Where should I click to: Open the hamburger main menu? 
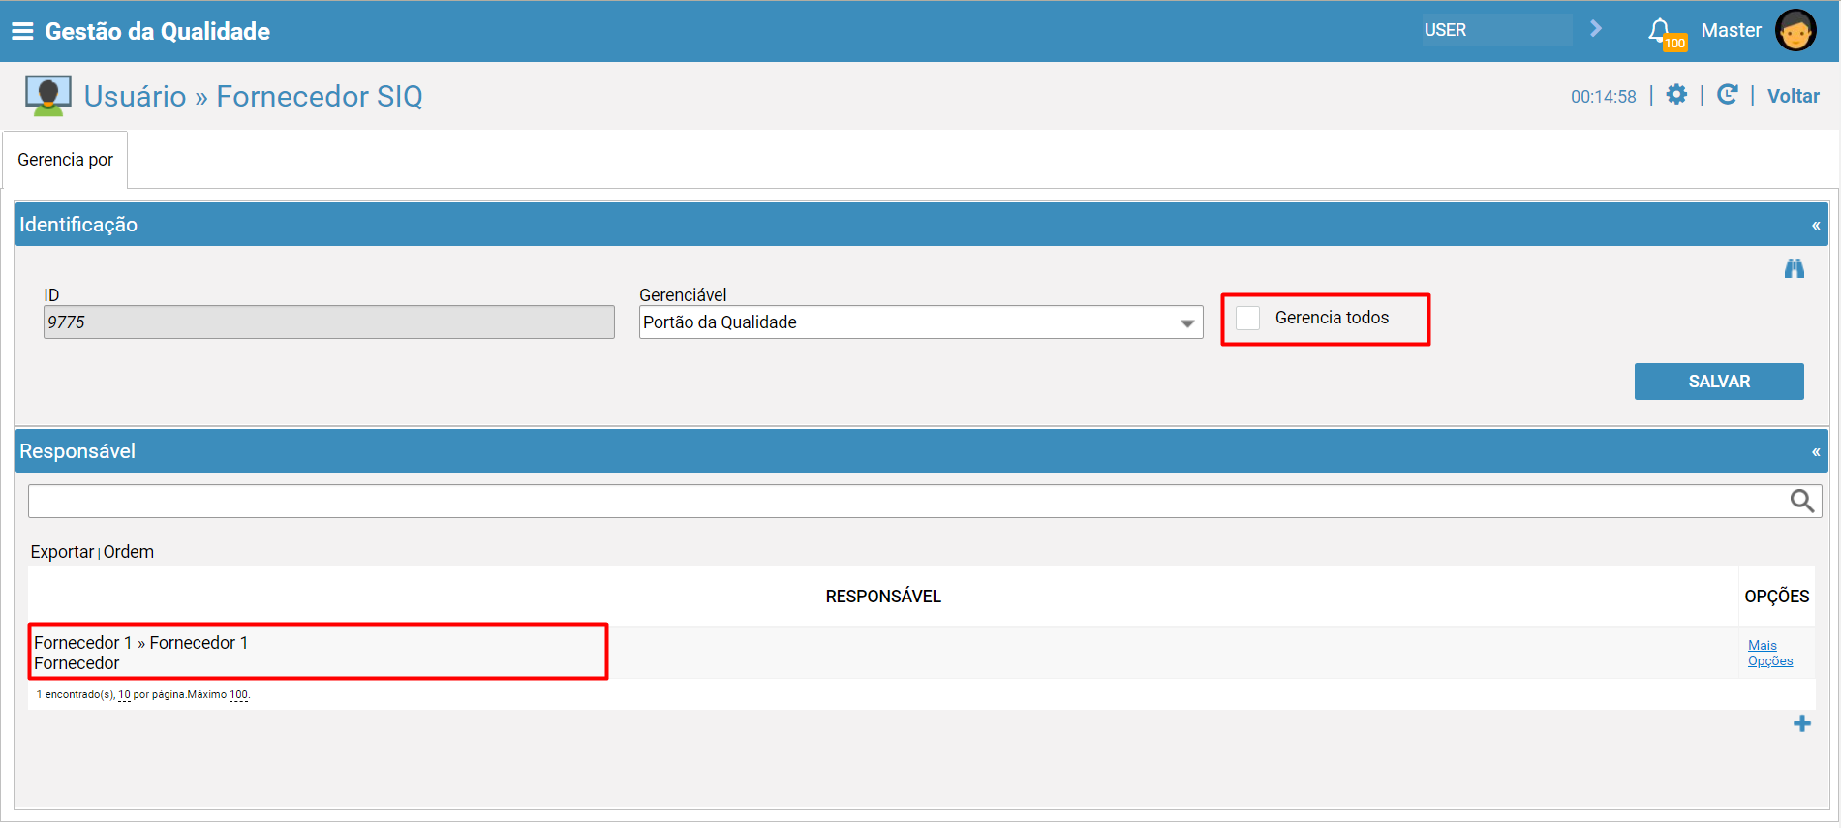coord(22,31)
